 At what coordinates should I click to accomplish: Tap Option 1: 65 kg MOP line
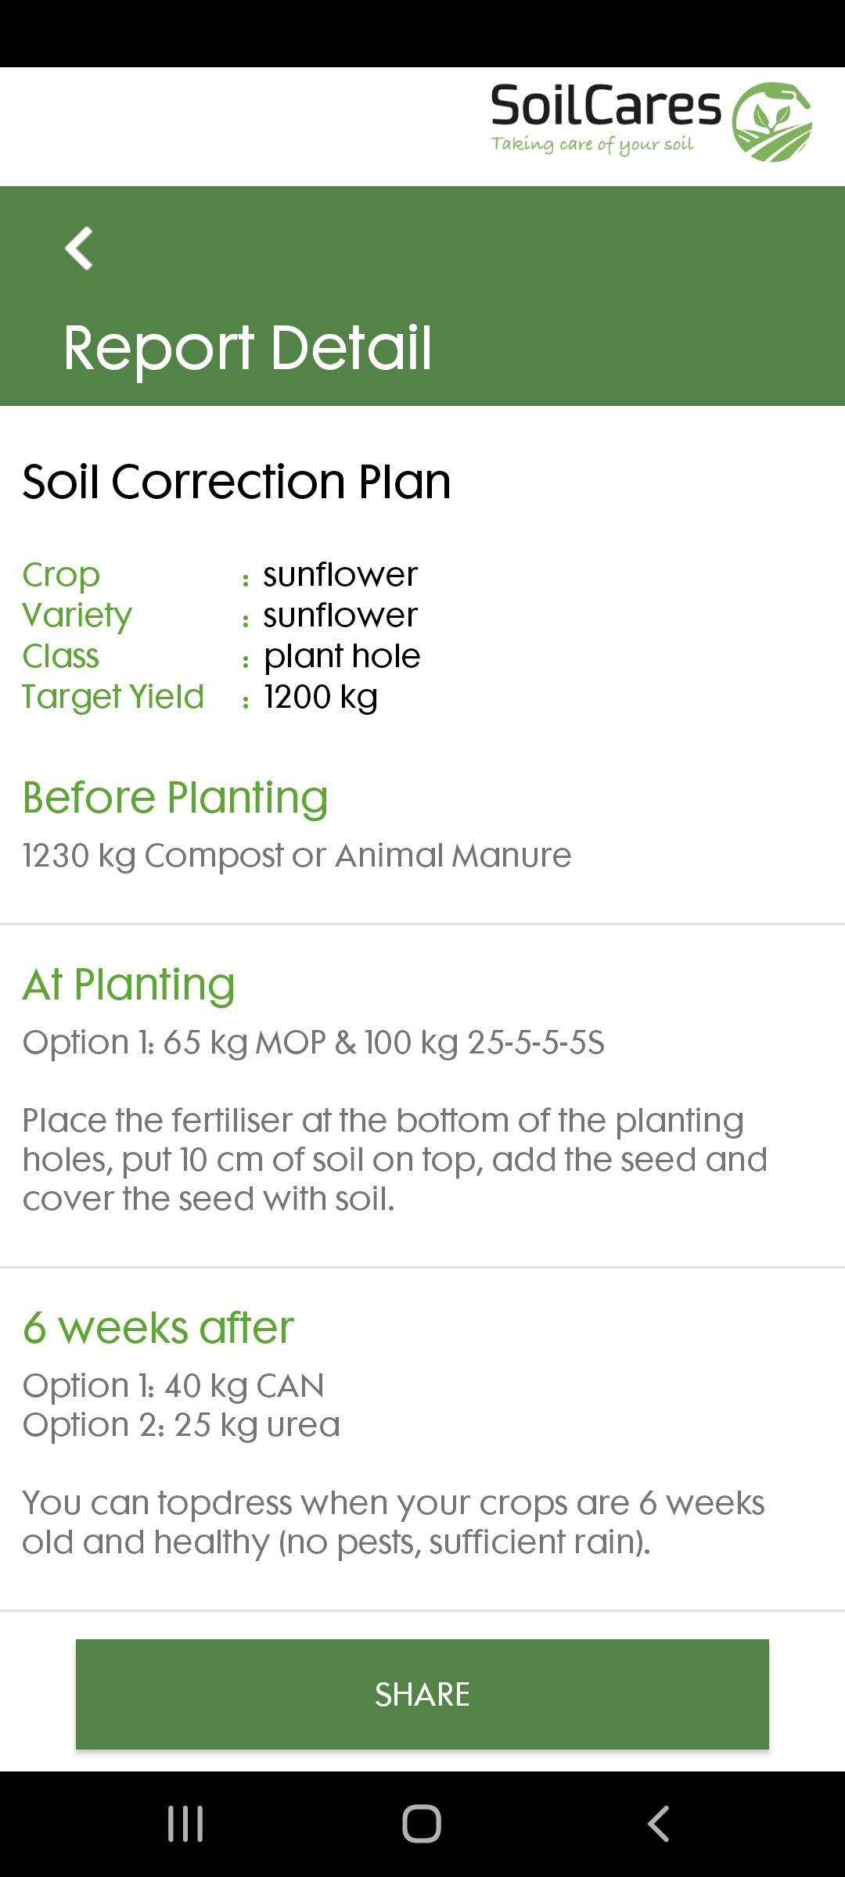pos(313,1043)
